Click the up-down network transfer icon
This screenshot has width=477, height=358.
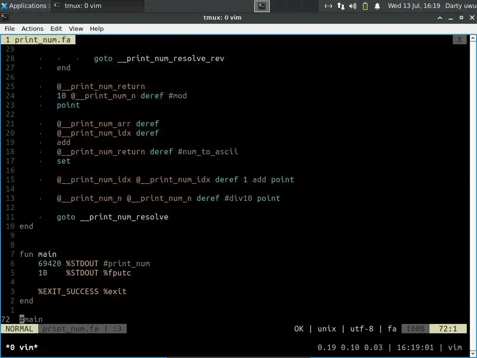(341, 6)
